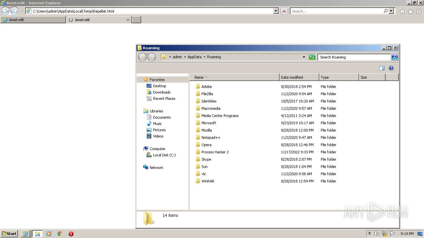Click the AppData breadcrumb segment

pyautogui.click(x=194, y=57)
